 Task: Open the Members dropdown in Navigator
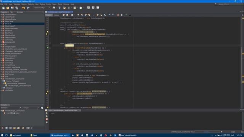pyautogui.click(x=11, y=108)
